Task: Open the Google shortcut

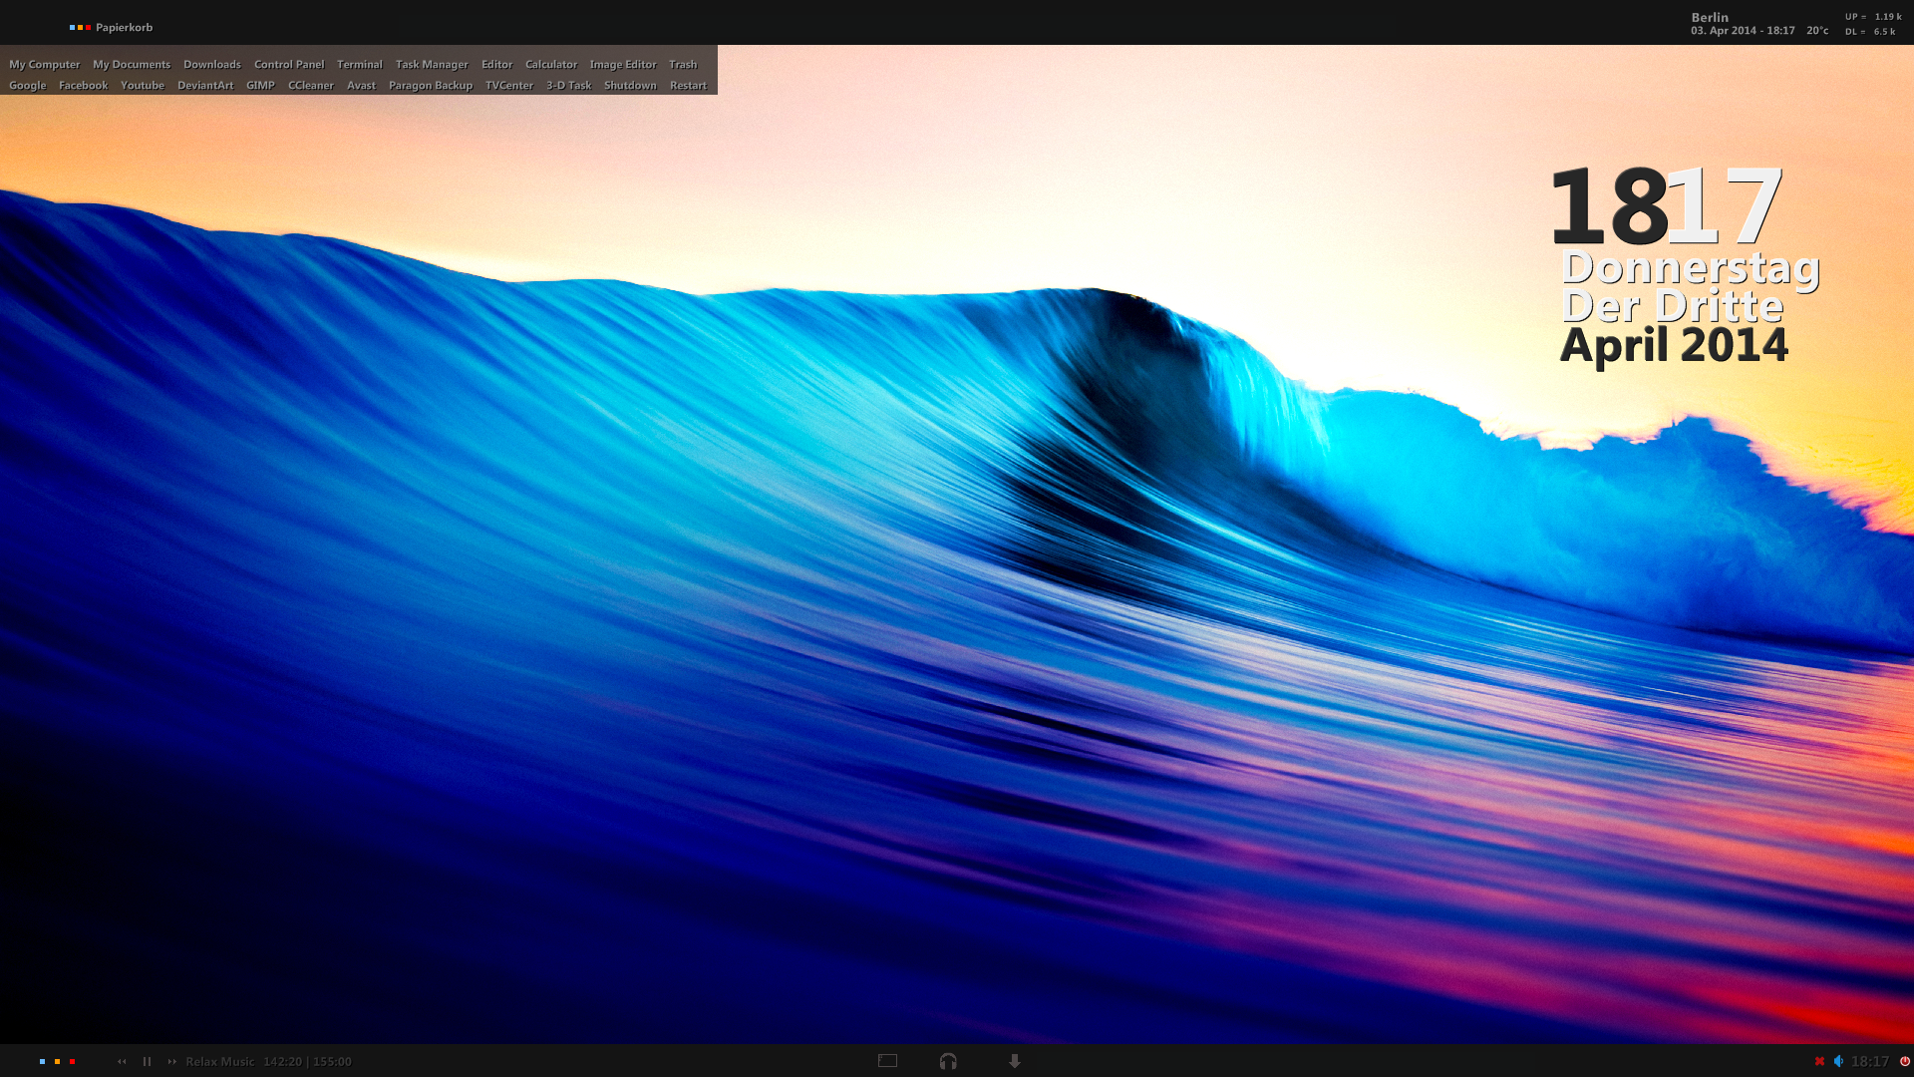Action: pos(28,85)
